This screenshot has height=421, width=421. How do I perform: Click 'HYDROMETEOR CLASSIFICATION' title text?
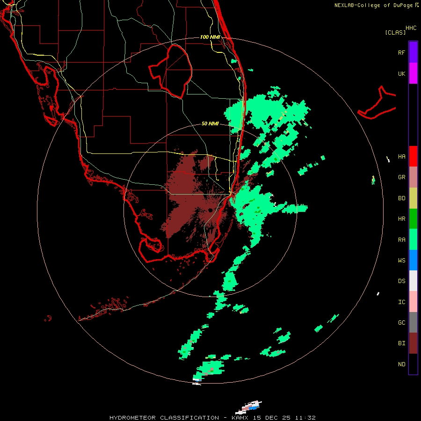tap(164, 418)
